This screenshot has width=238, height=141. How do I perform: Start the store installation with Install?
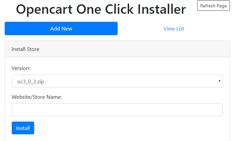point(23,128)
